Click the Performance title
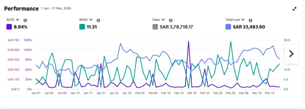This screenshot has width=305, height=109. 21,9
